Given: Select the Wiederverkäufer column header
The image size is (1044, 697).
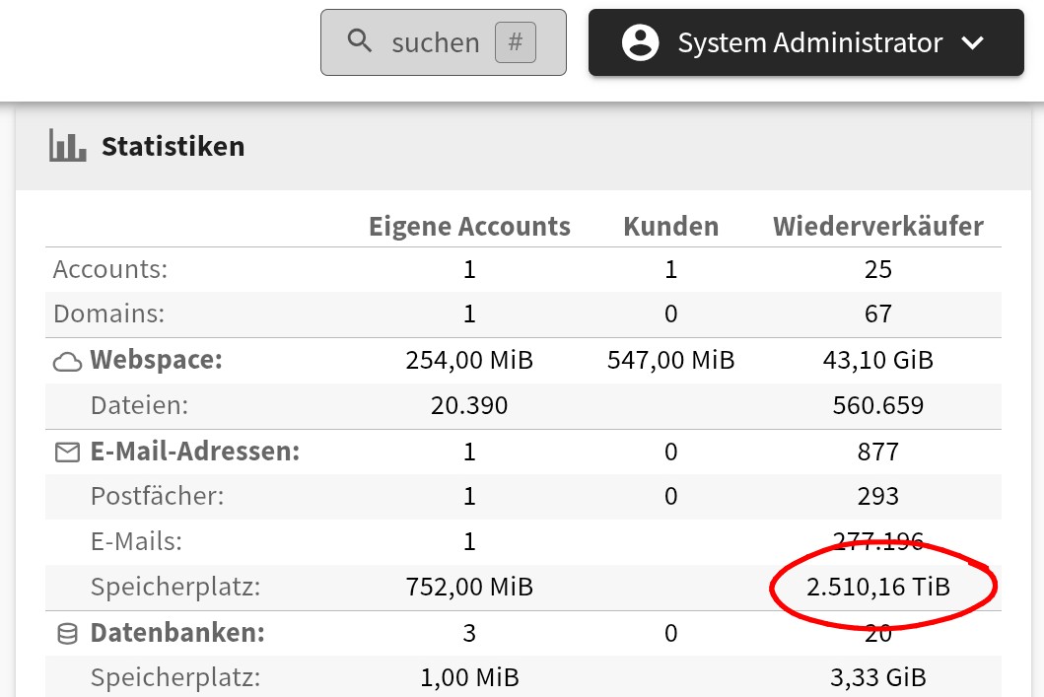Looking at the screenshot, I should [x=877, y=227].
